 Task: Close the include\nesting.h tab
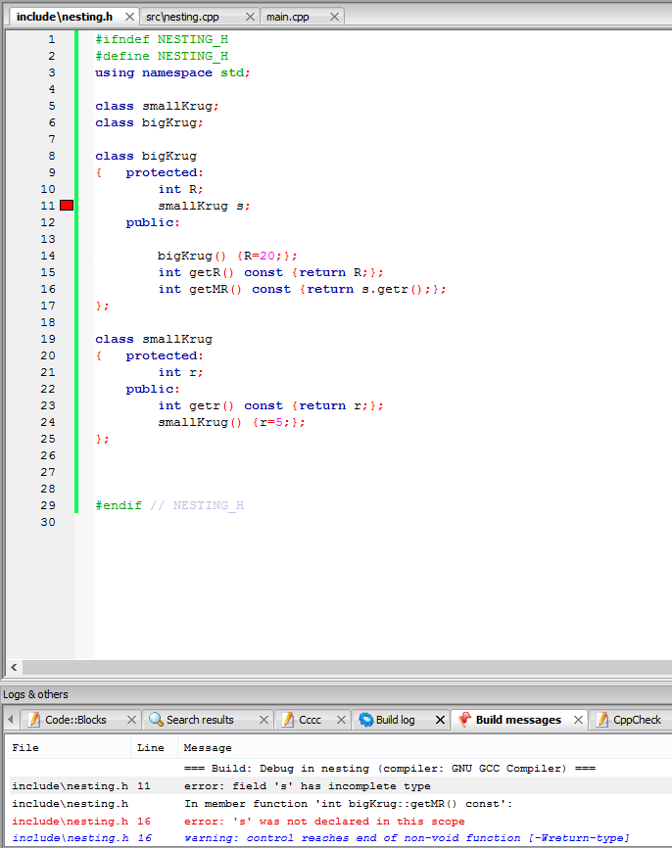tap(129, 17)
